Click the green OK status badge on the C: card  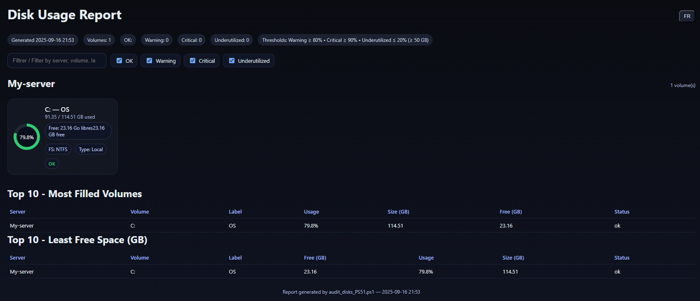click(52, 164)
